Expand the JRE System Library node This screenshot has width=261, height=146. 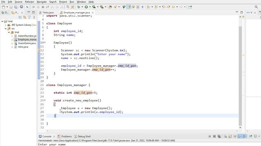(5, 25)
